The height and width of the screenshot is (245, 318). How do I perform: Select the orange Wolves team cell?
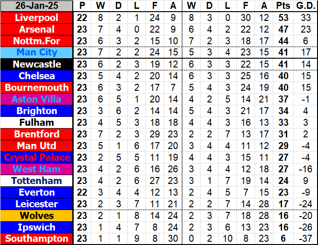(37, 216)
